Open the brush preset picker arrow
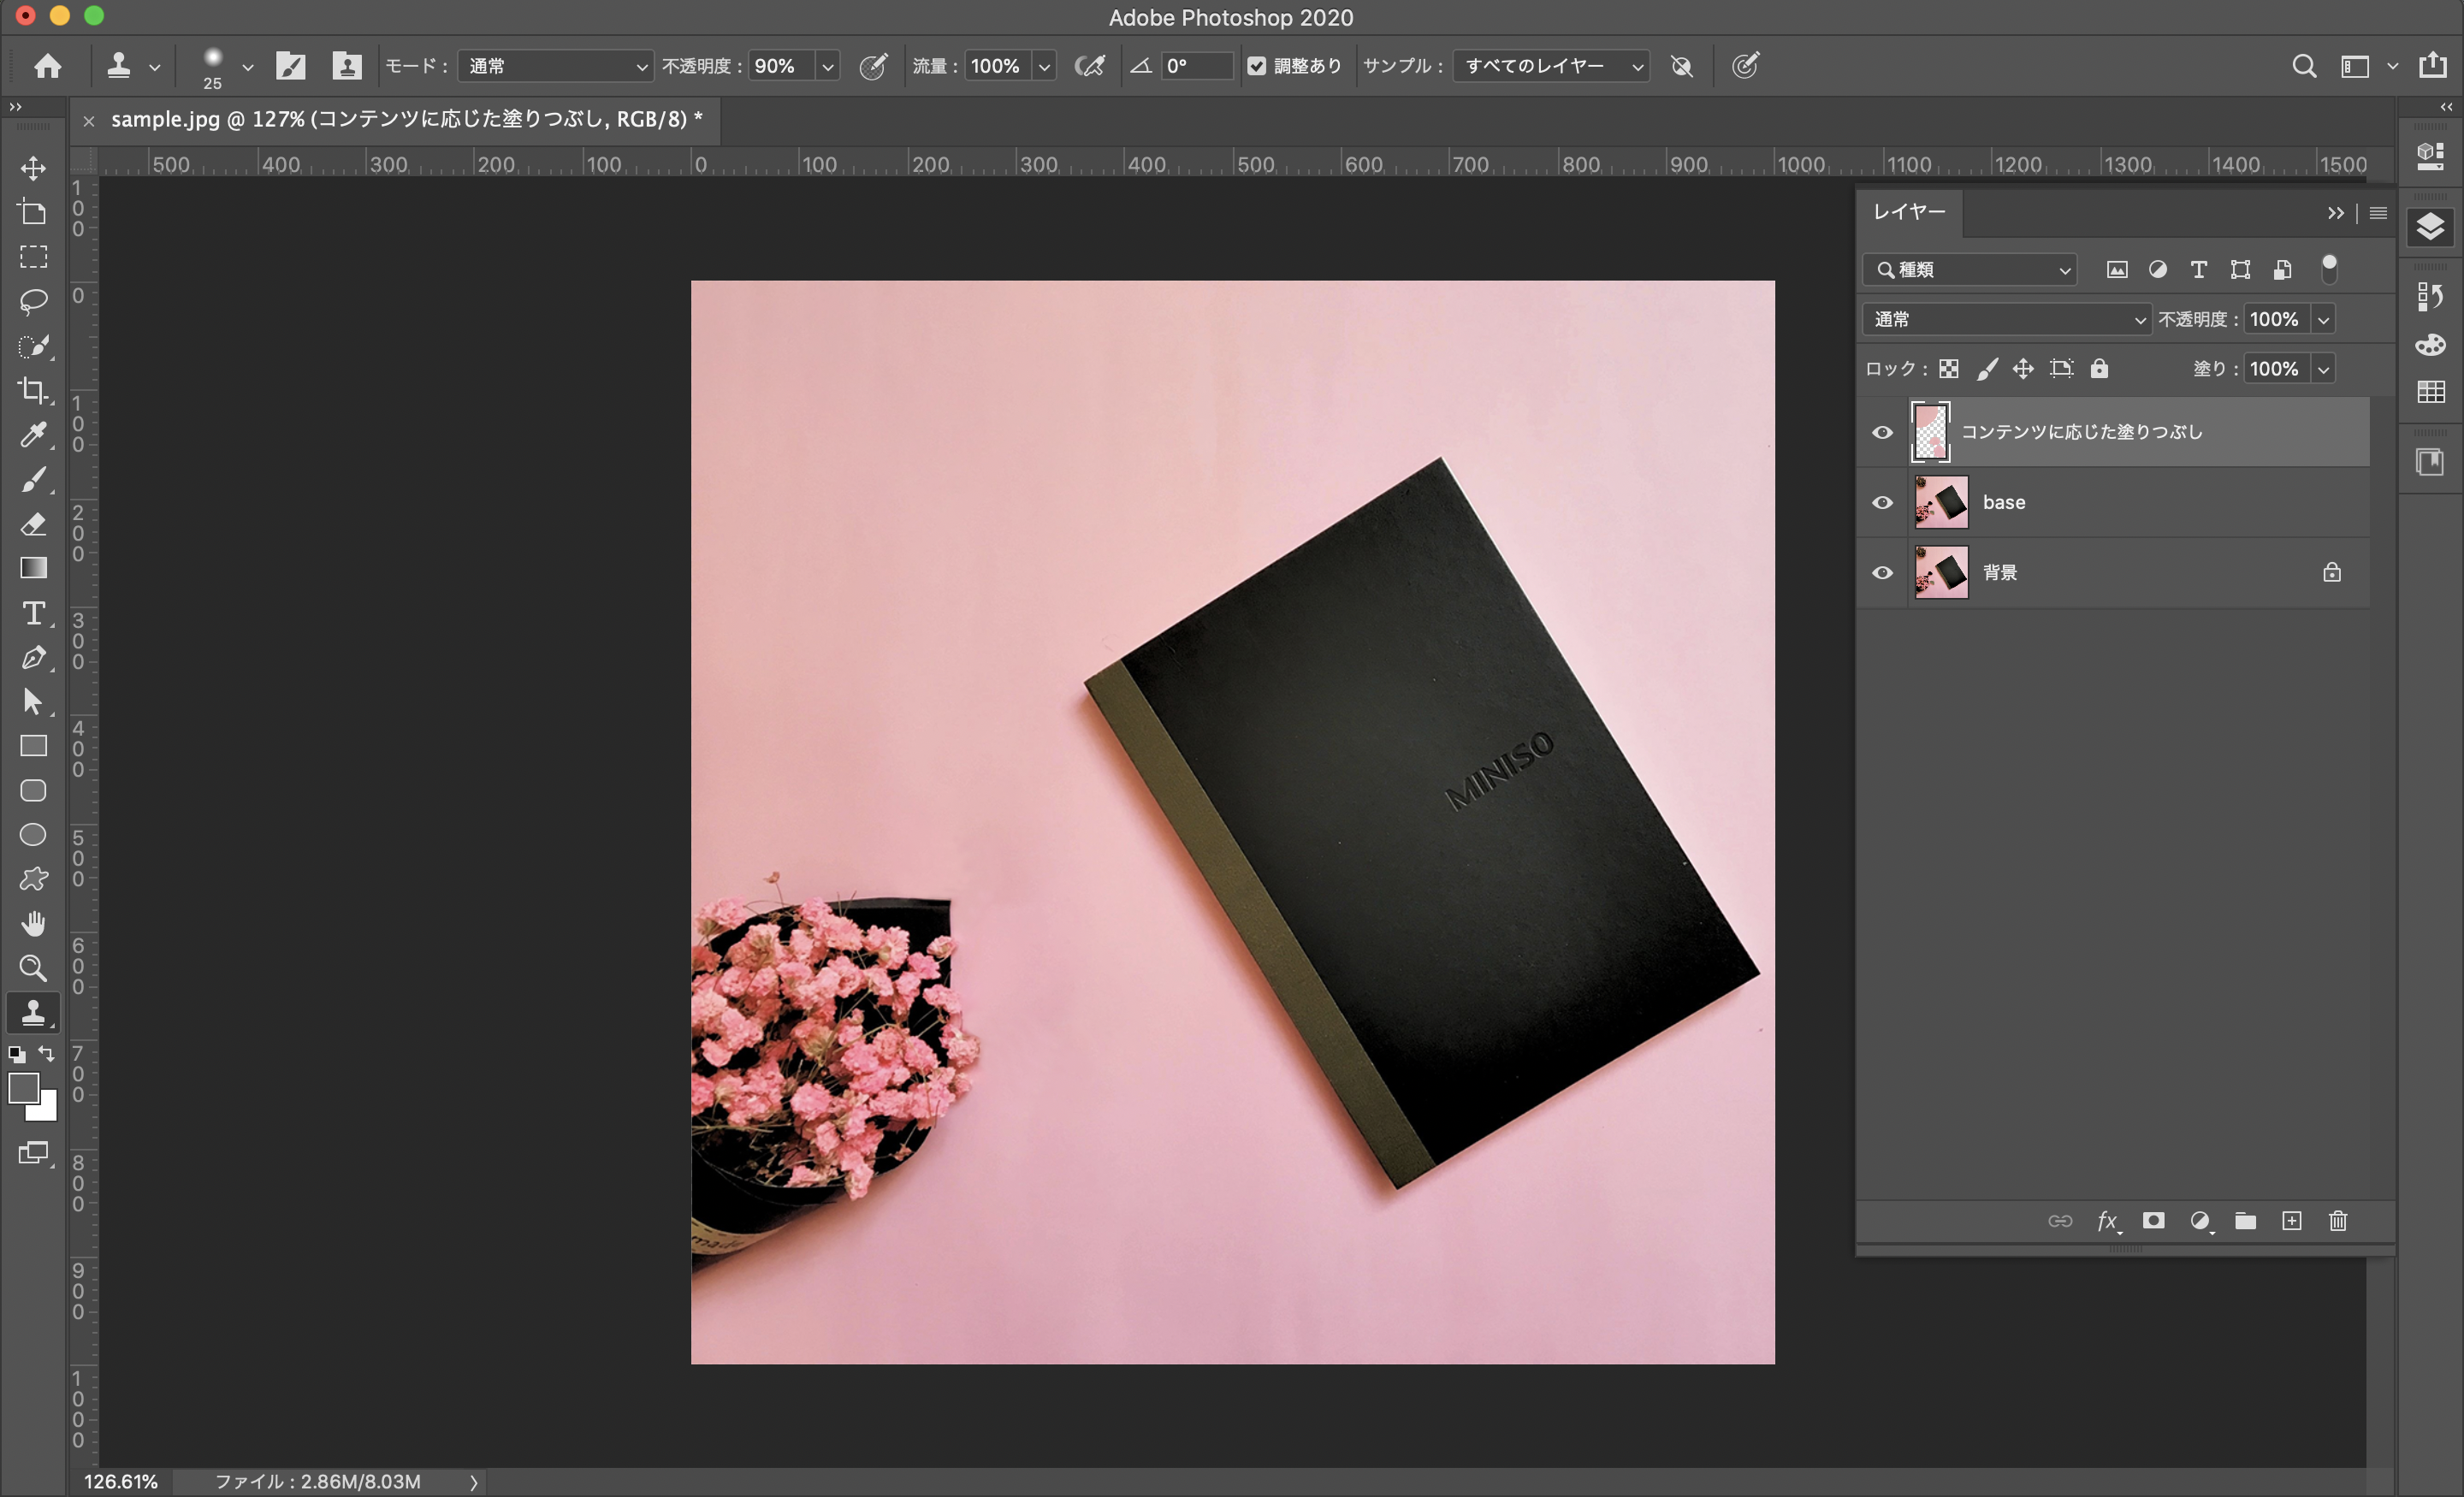Image resolution: width=2464 pixels, height=1497 pixels. click(x=248, y=67)
